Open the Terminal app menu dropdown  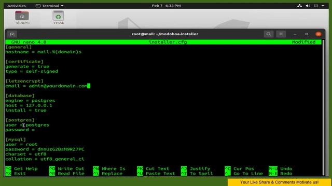pyautogui.click(x=50, y=6)
